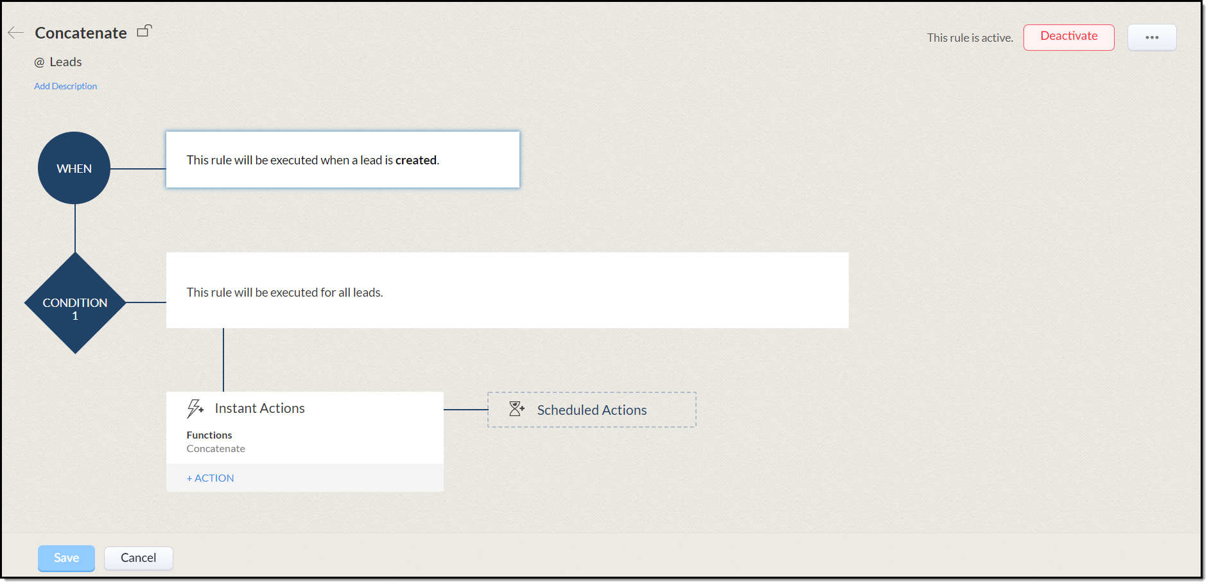Cancel the rule editing
This screenshot has height=585, width=1209.
pos(138,557)
